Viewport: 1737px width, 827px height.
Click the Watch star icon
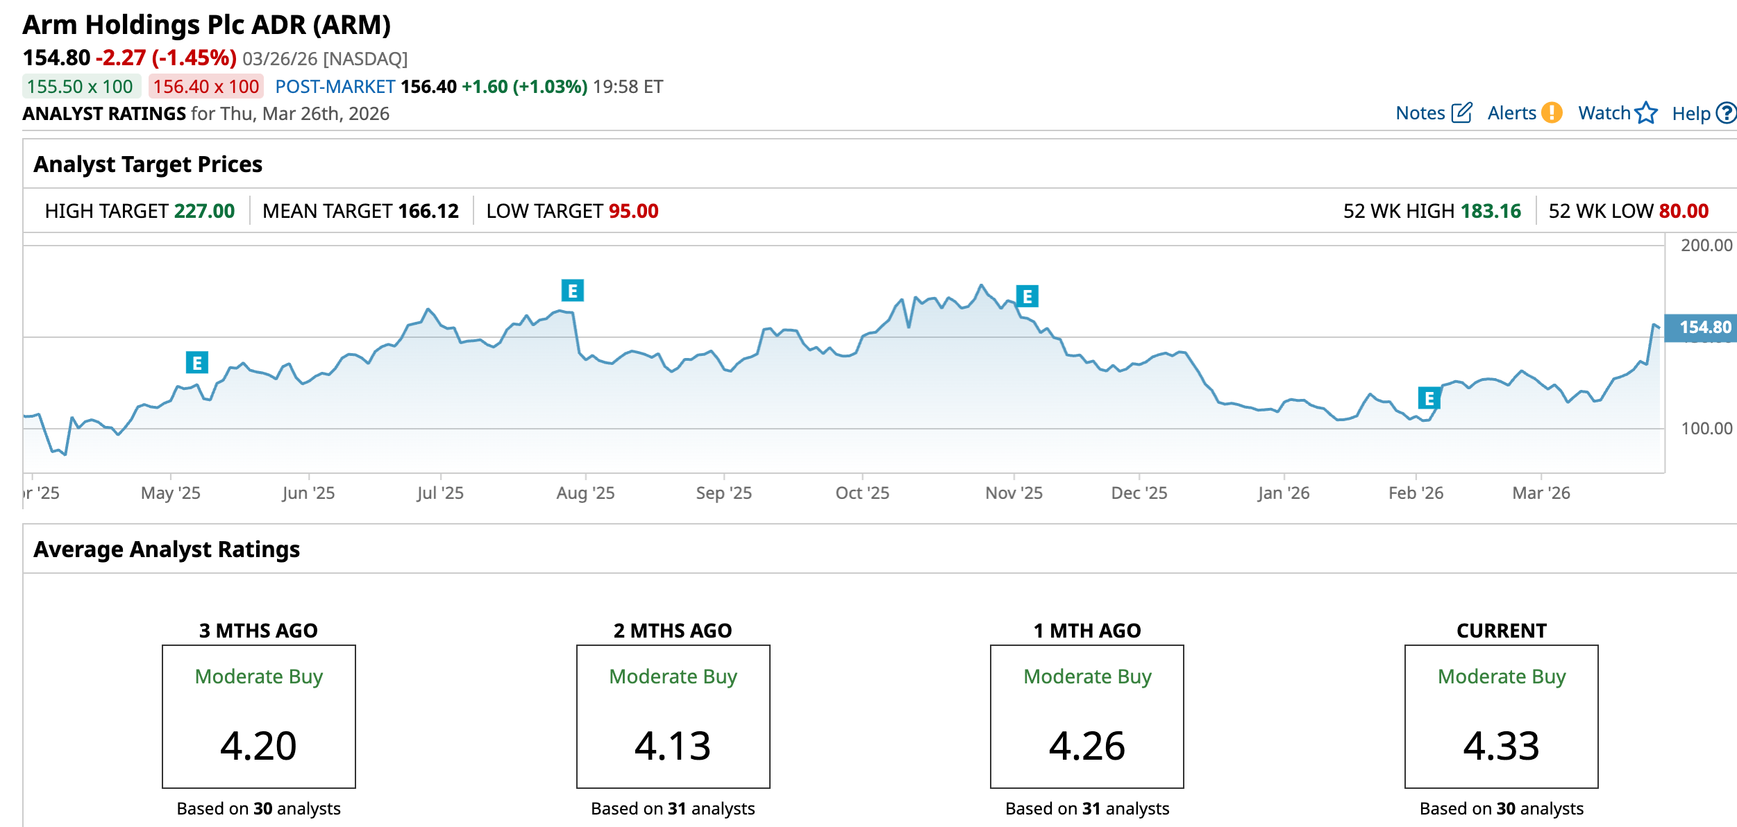pyautogui.click(x=1646, y=112)
